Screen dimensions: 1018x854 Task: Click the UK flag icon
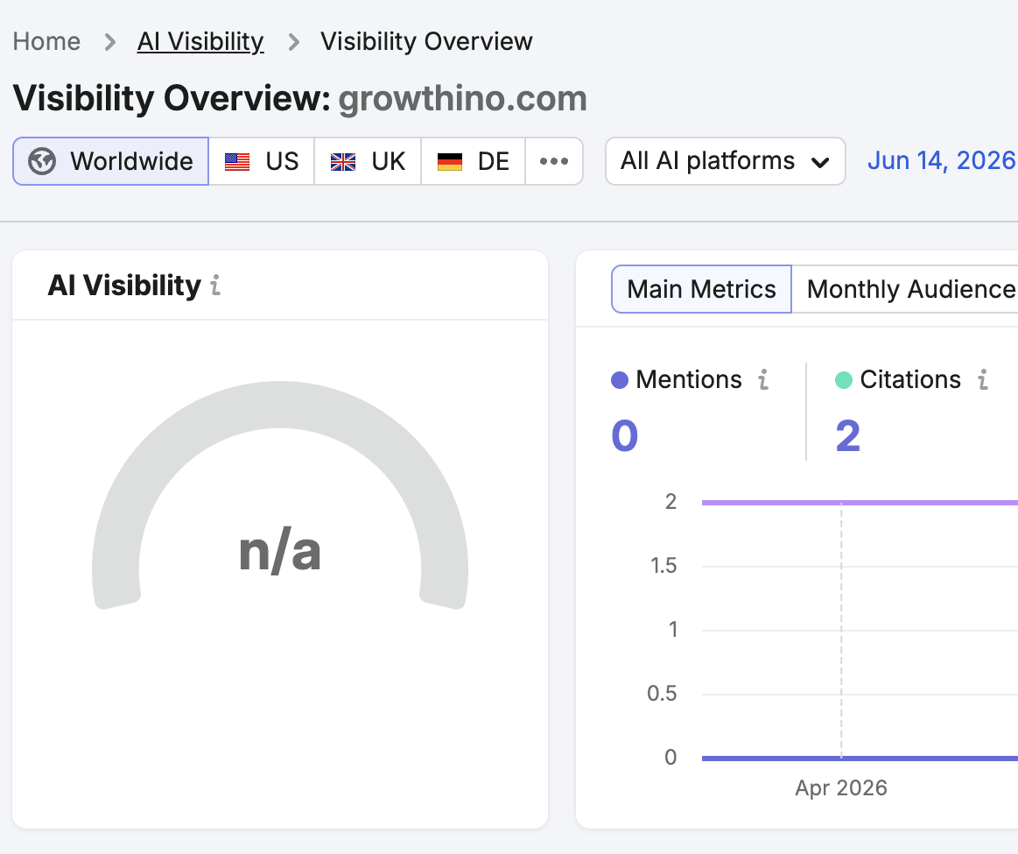pyautogui.click(x=343, y=162)
